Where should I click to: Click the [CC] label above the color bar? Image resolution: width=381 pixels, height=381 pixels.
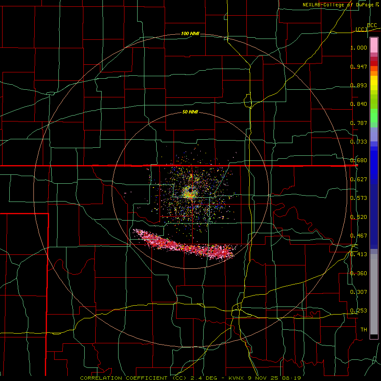362,29
